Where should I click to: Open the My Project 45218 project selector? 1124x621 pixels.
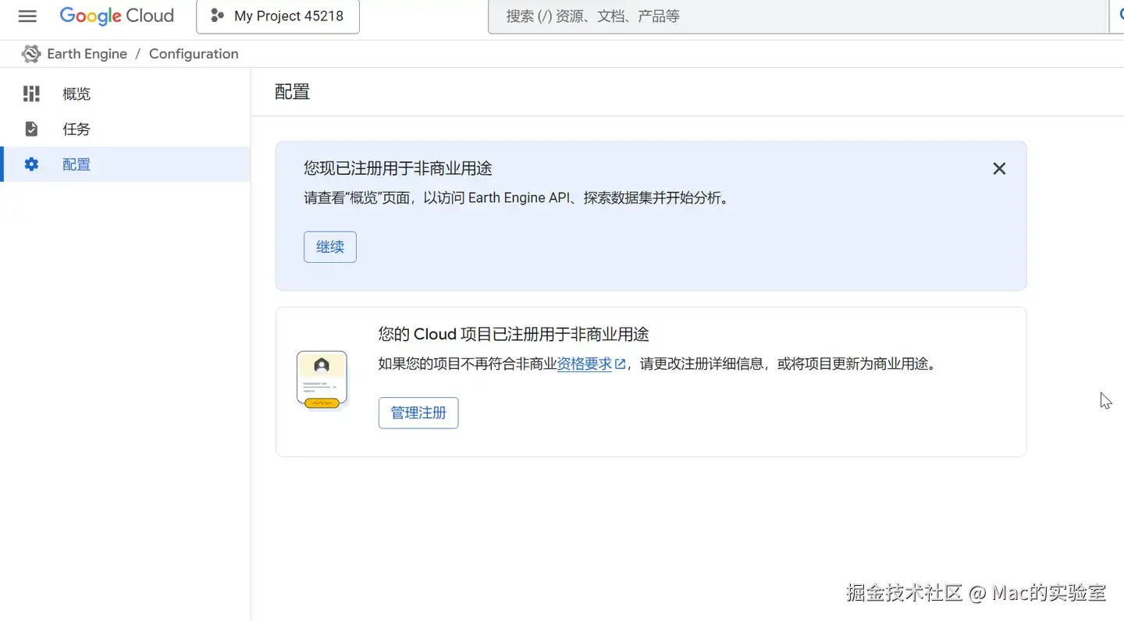click(x=278, y=16)
